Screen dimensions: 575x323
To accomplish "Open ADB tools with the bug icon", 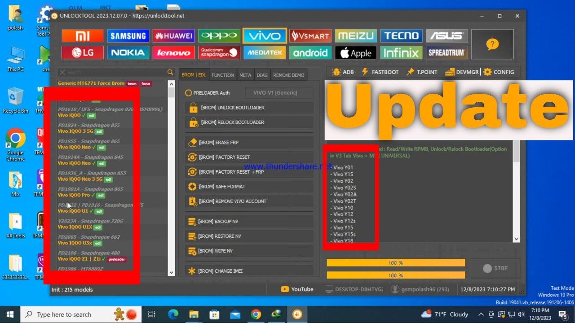I will 342,72.
